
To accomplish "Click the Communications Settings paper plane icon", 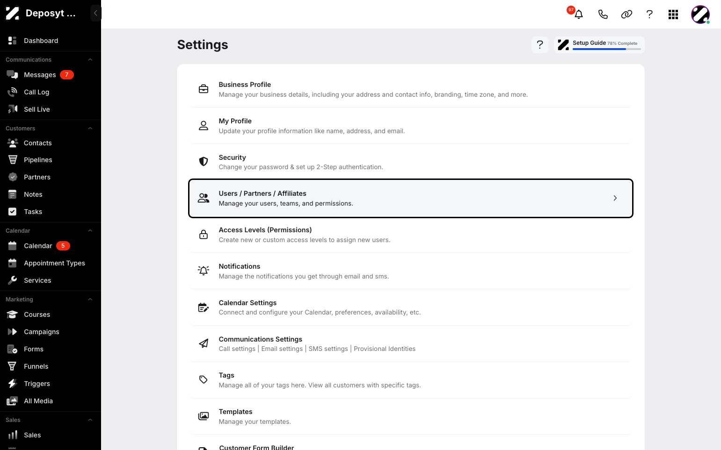I will point(204,343).
